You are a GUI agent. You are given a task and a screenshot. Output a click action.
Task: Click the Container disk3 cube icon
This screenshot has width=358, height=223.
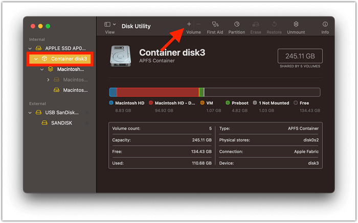(44, 59)
